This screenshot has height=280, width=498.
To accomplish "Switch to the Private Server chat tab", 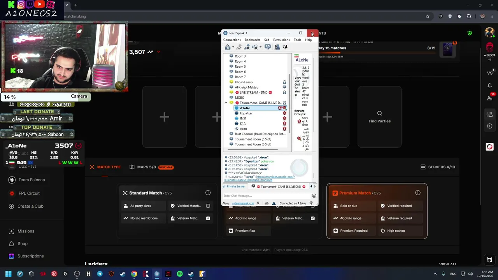I will pyautogui.click(x=235, y=187).
